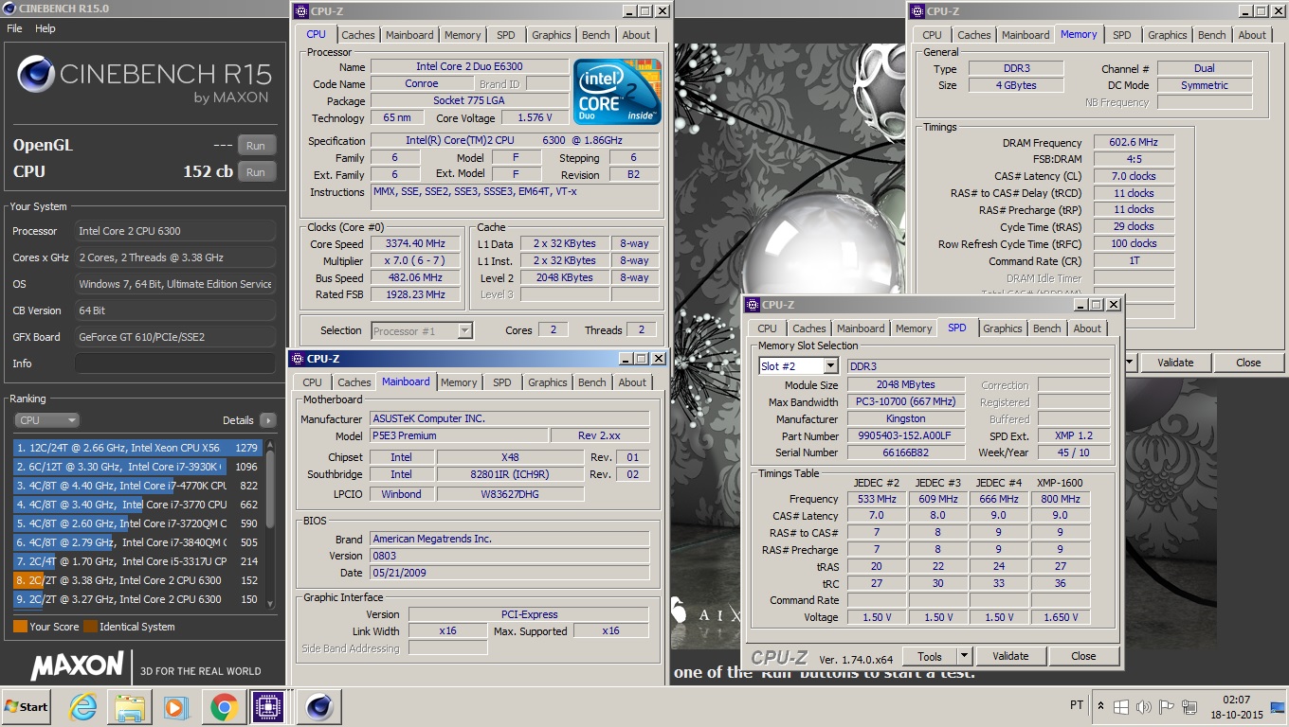Open Google Chrome from the taskbar
The image size is (1289, 727).
pos(224,707)
